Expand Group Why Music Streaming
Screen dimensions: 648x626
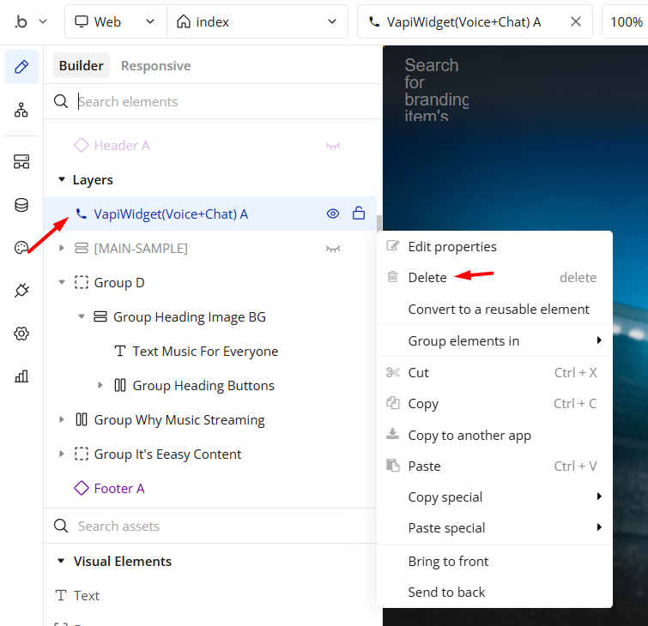(62, 419)
